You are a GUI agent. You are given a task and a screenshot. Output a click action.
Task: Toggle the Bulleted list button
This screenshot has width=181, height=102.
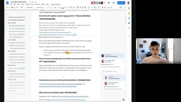(x=95, y=7)
